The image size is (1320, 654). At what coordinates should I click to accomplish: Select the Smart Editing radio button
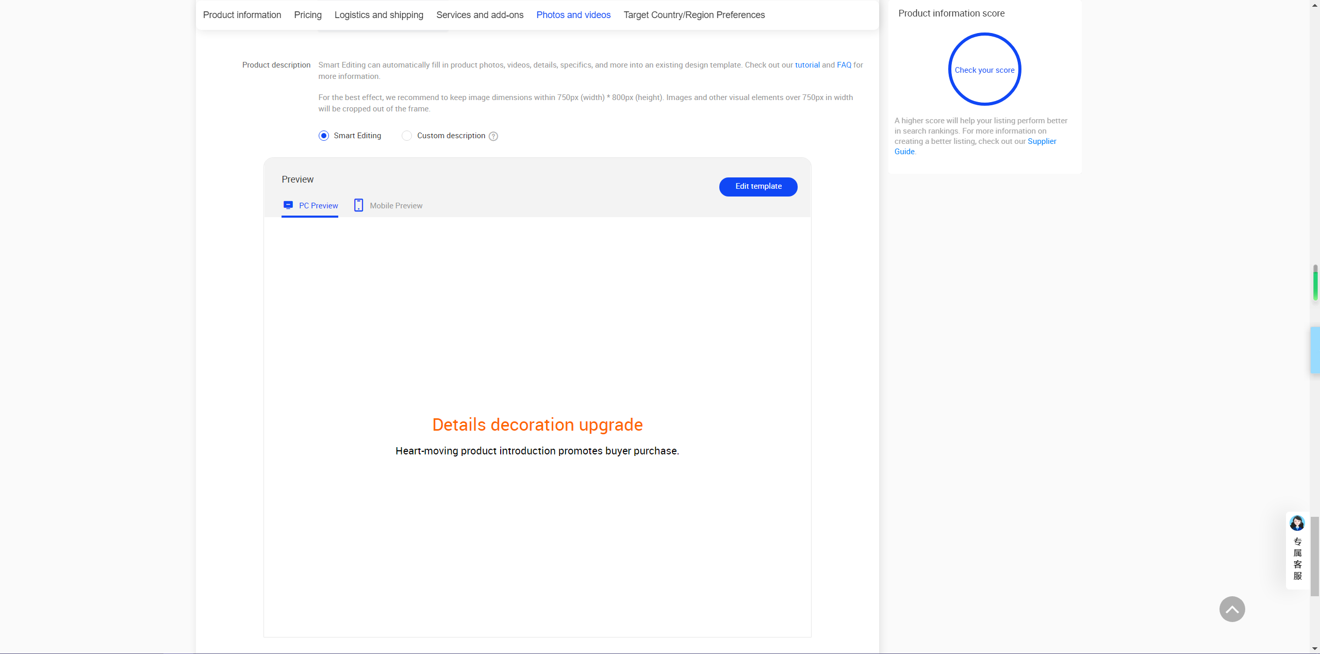(324, 136)
